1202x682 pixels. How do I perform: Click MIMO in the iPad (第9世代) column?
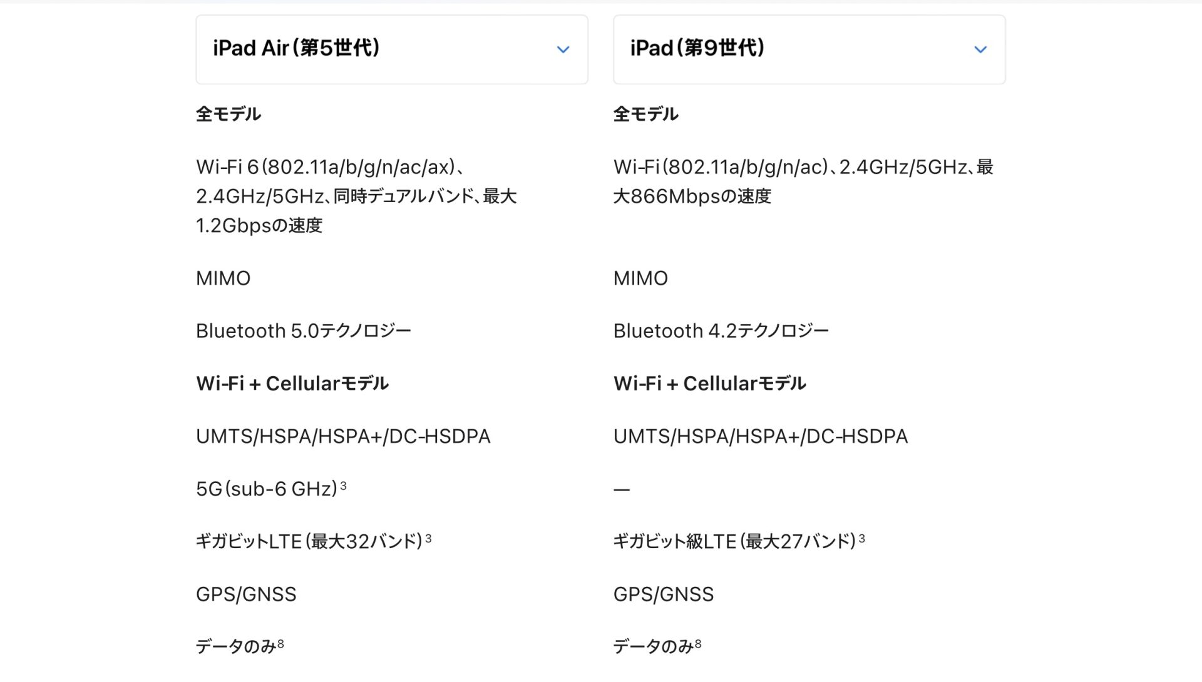tap(640, 278)
